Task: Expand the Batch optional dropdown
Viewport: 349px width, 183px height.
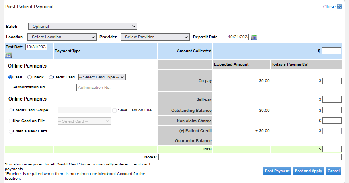Action: (x=82, y=27)
